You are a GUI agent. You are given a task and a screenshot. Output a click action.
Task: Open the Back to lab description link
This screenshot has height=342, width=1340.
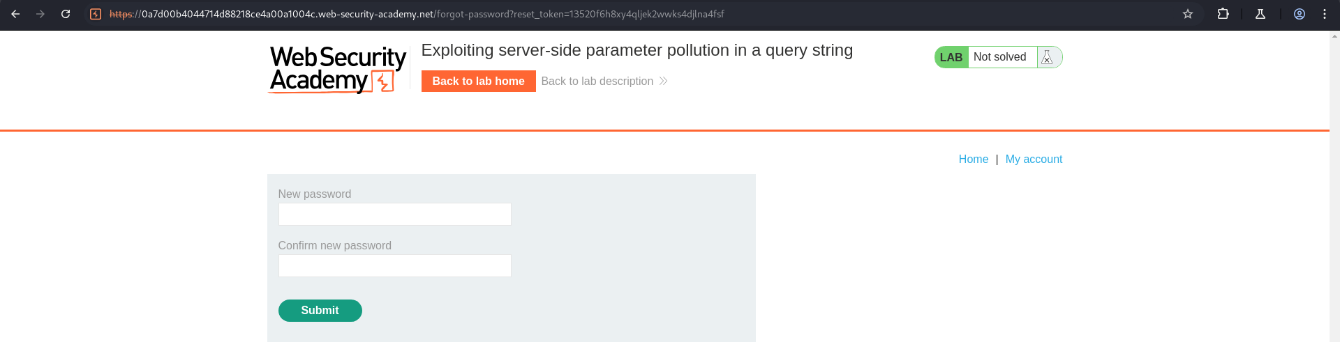point(597,81)
